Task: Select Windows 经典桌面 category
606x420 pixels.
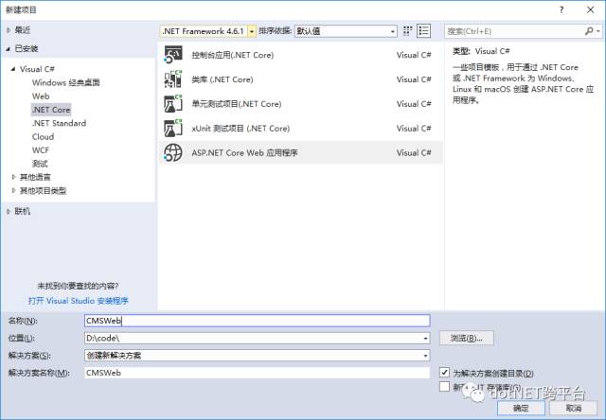Action: (x=66, y=82)
